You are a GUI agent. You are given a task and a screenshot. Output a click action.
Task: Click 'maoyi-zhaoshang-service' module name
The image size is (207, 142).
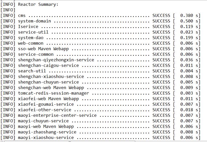click(x=47, y=132)
